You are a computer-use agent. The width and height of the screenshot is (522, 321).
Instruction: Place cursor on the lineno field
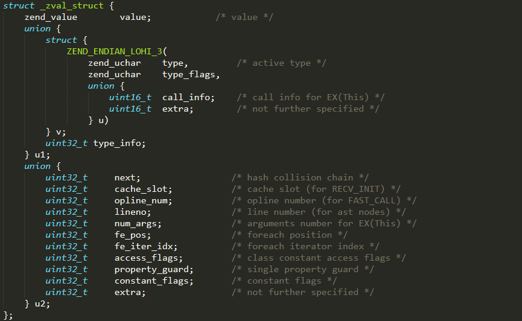click(130, 212)
